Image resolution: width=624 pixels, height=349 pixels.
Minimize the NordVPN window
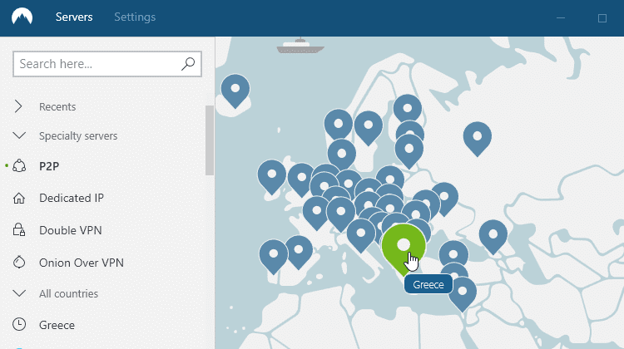pyautogui.click(x=561, y=18)
